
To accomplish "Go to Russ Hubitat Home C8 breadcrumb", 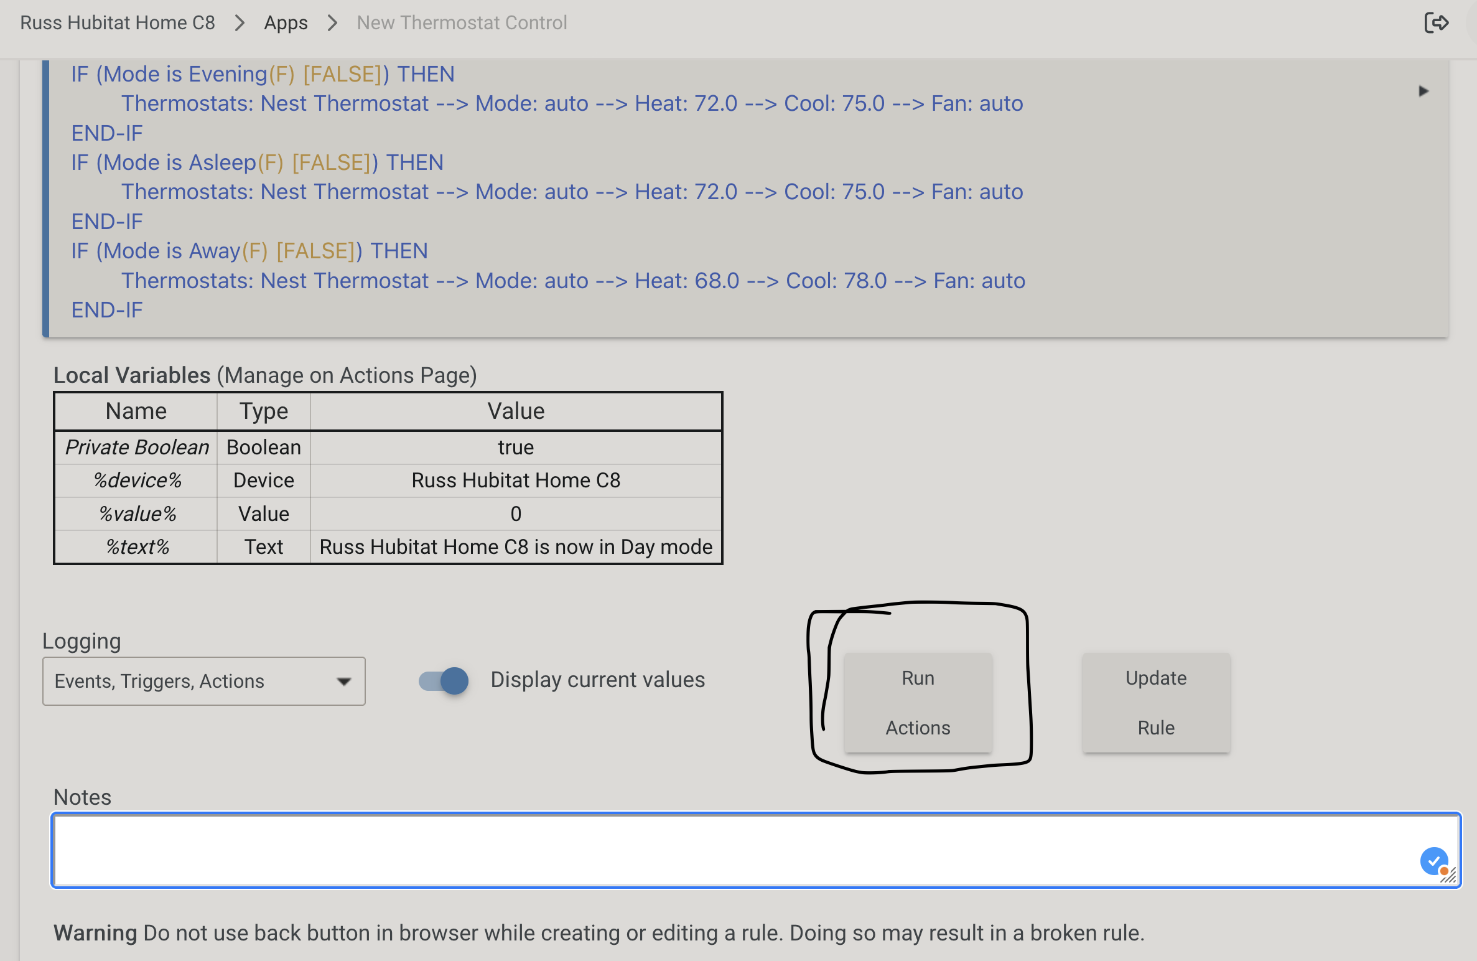I will [x=118, y=23].
